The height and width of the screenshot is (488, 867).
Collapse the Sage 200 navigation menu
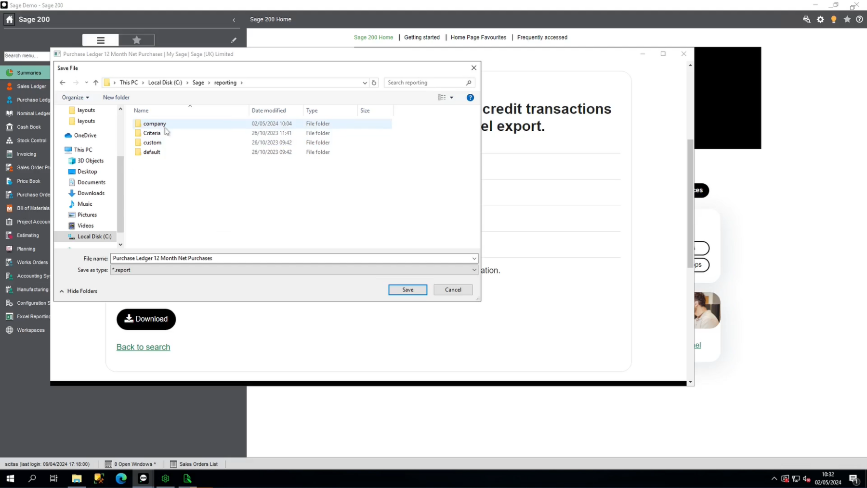tap(234, 20)
